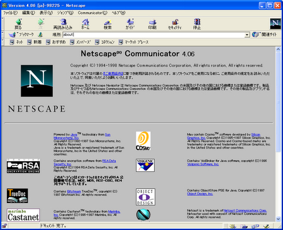Image resolution: width=283 pixels, height=230 pixels.
Task: Click the Object Design logo image
Action: point(145,197)
